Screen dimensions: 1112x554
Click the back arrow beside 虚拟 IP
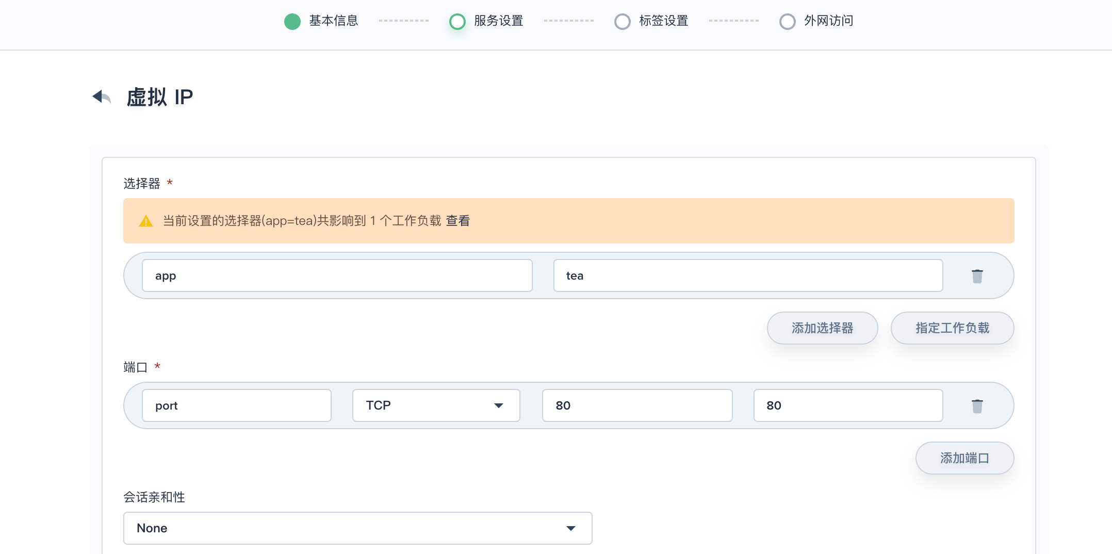(102, 96)
